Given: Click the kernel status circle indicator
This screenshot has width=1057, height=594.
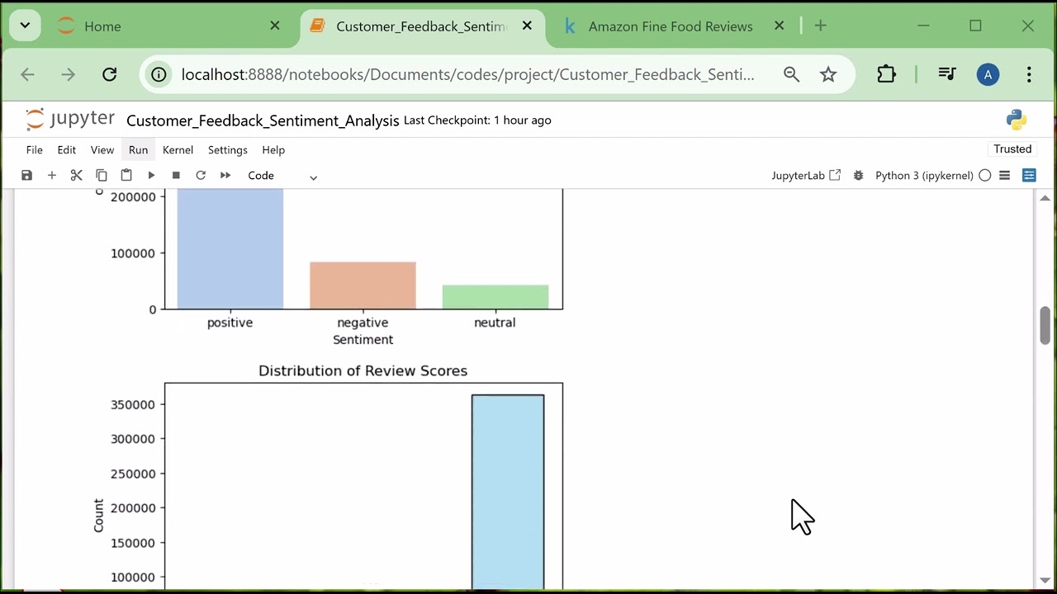Looking at the screenshot, I should pyautogui.click(x=984, y=175).
